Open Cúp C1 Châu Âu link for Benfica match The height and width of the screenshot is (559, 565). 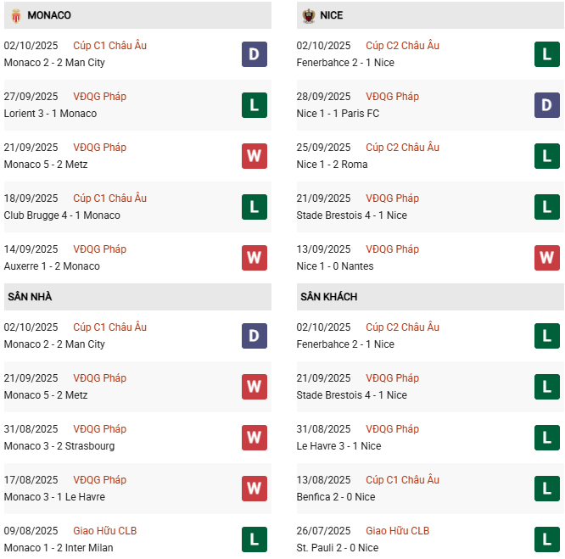[x=402, y=480]
